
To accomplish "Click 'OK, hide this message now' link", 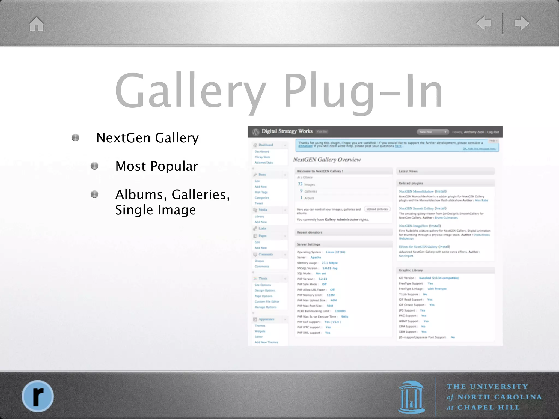I will pos(480,149).
